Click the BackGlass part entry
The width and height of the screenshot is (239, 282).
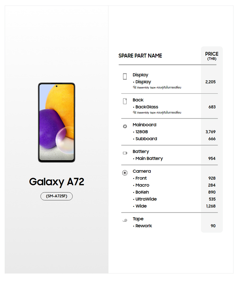[147, 107]
